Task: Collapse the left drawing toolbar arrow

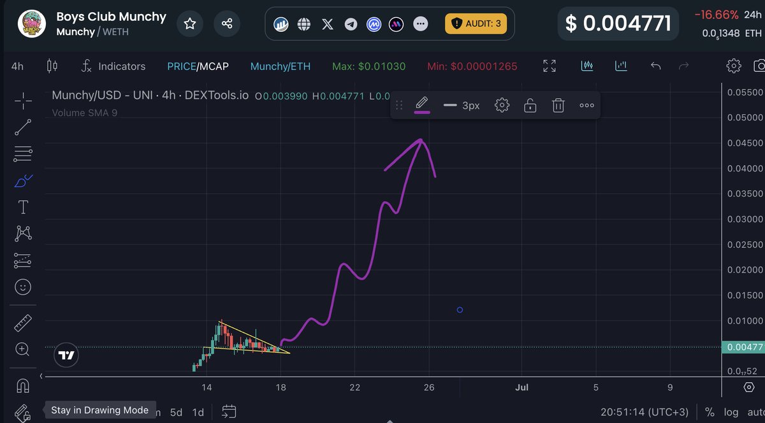Action: (43, 376)
